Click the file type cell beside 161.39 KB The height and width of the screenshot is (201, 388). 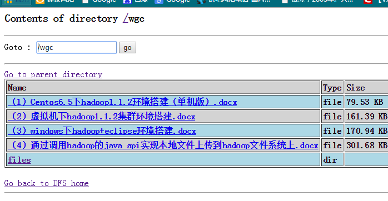[x=332, y=116]
